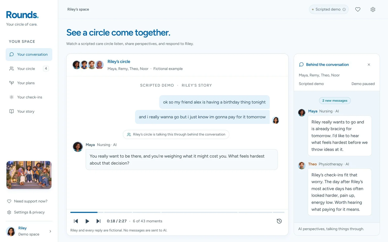Click the Riley's circle title link
388x242 pixels.
(119, 62)
